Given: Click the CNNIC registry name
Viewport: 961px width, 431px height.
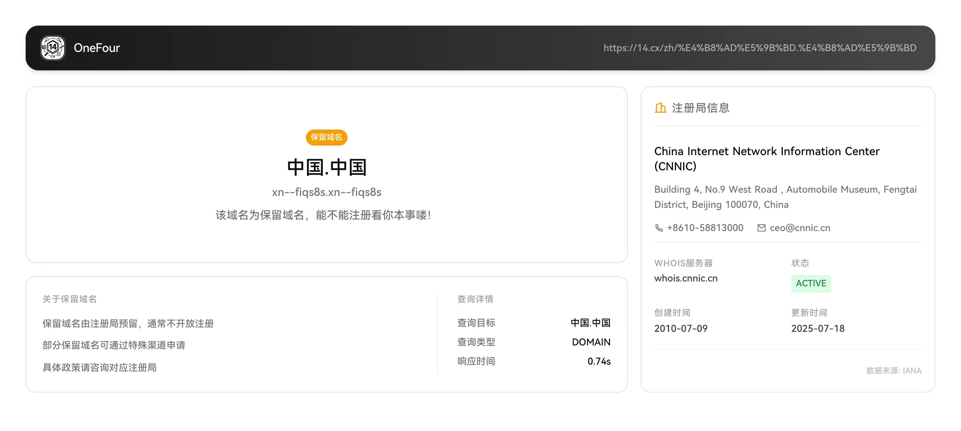Looking at the screenshot, I should click(767, 159).
